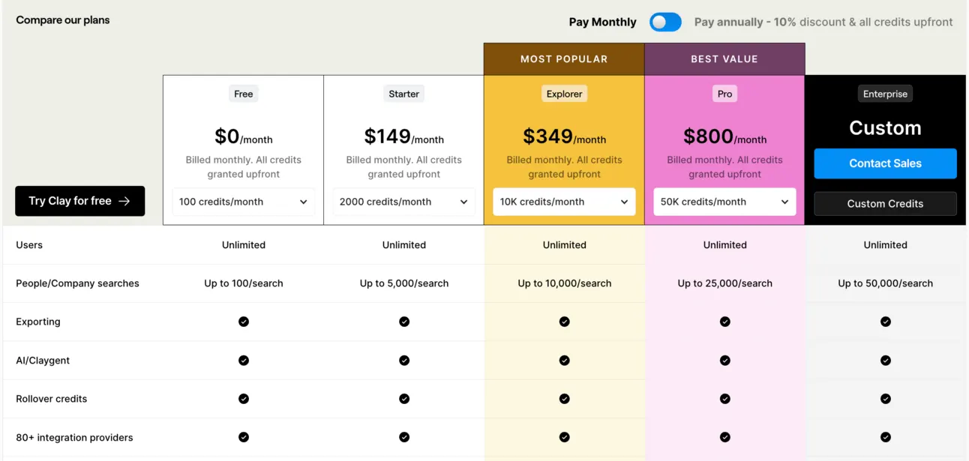Click the $800/month Pro price
Screen dimensions: 969x461
[725, 136]
